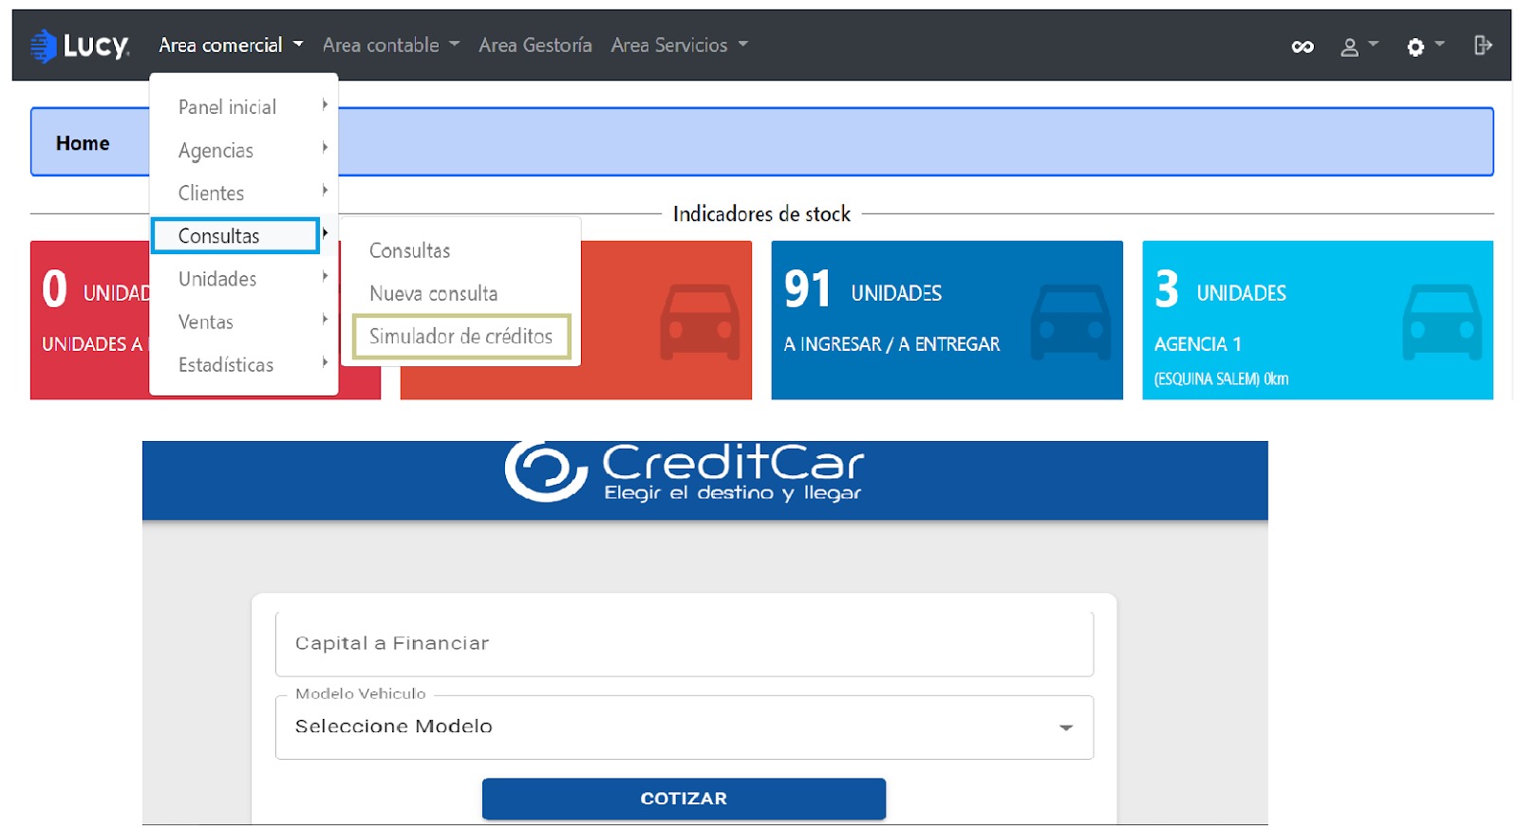
Task: Open Simulador de créditos
Action: pyautogui.click(x=461, y=336)
